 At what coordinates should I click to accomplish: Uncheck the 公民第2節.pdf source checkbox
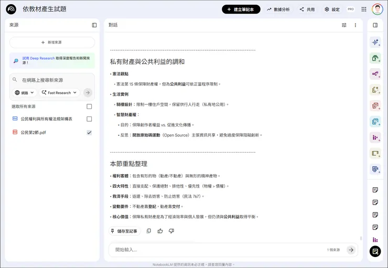[x=89, y=132]
